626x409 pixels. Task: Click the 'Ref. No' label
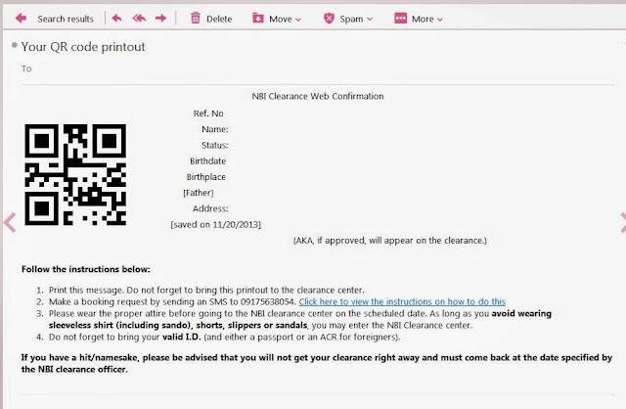[x=208, y=114]
